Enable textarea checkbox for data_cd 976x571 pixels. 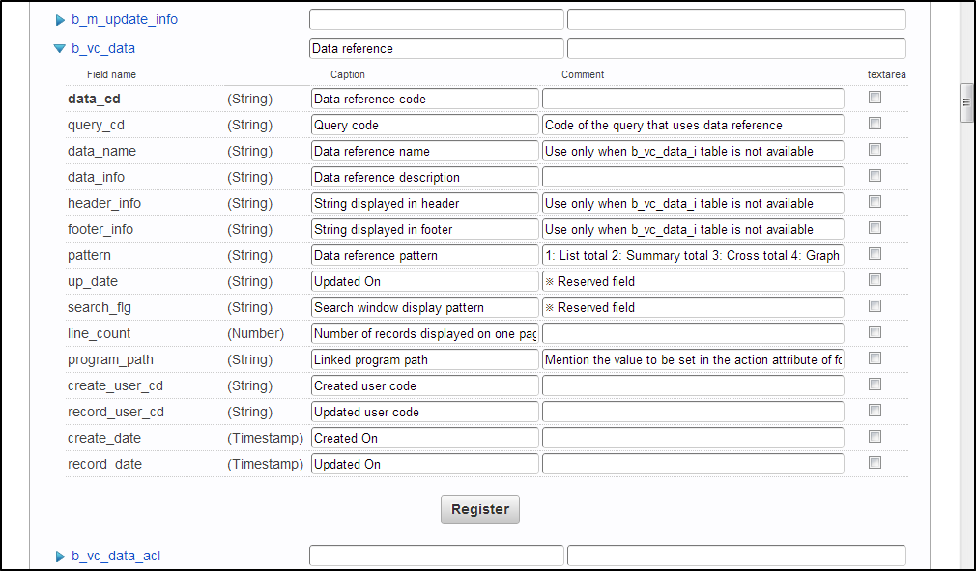pos(875,98)
